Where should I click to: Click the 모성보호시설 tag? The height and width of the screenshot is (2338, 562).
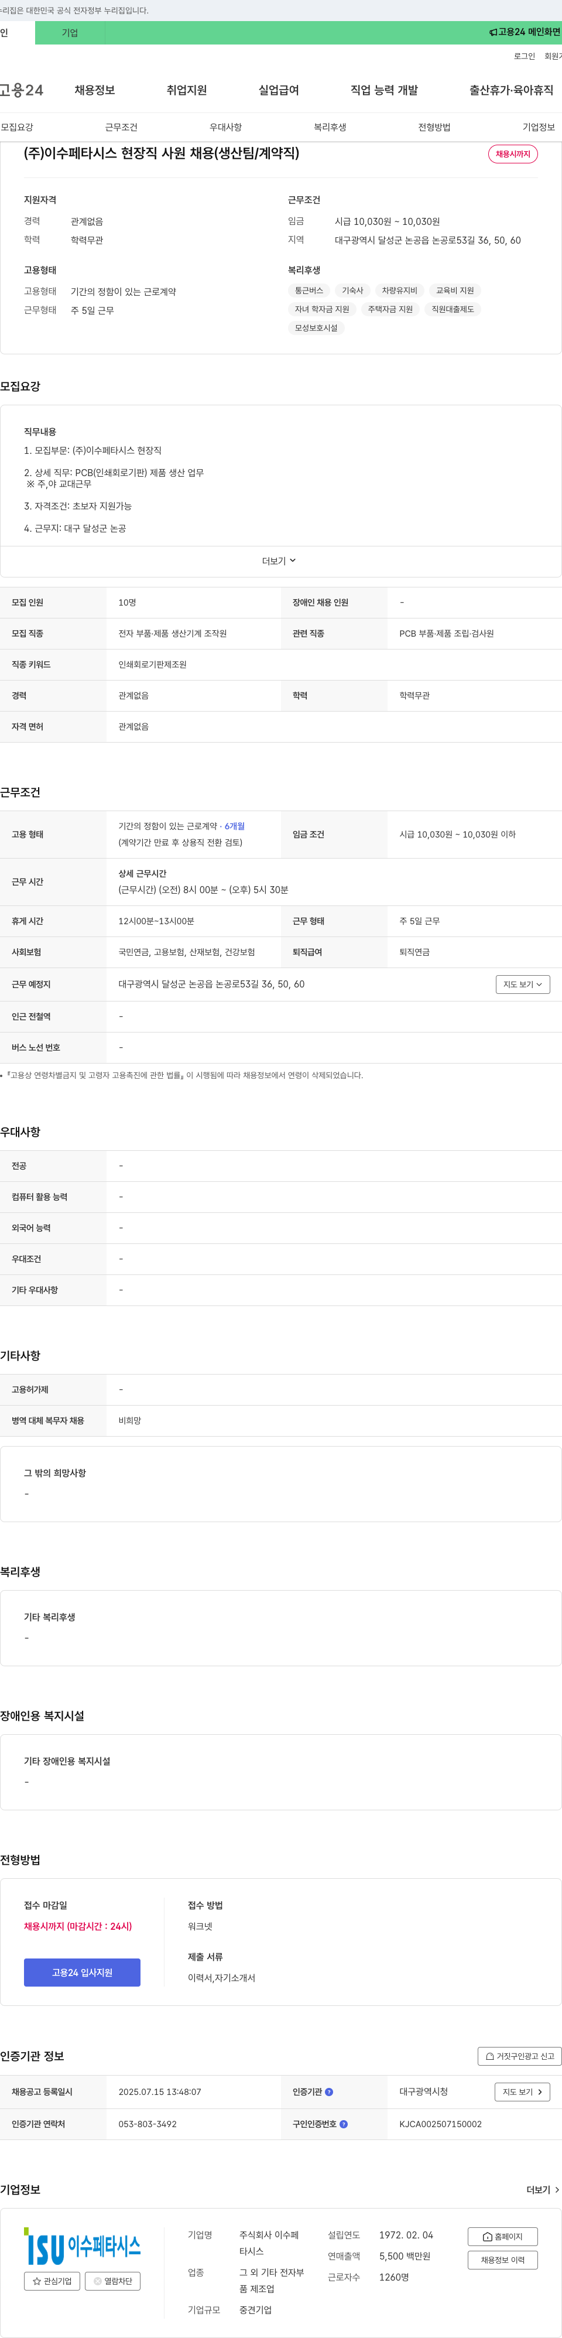(316, 327)
